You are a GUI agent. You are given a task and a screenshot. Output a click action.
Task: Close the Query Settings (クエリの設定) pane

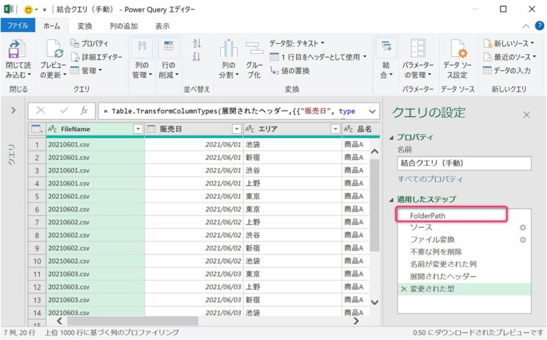526,114
